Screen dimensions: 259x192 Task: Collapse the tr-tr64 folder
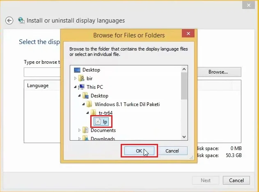pyautogui.click(x=87, y=113)
